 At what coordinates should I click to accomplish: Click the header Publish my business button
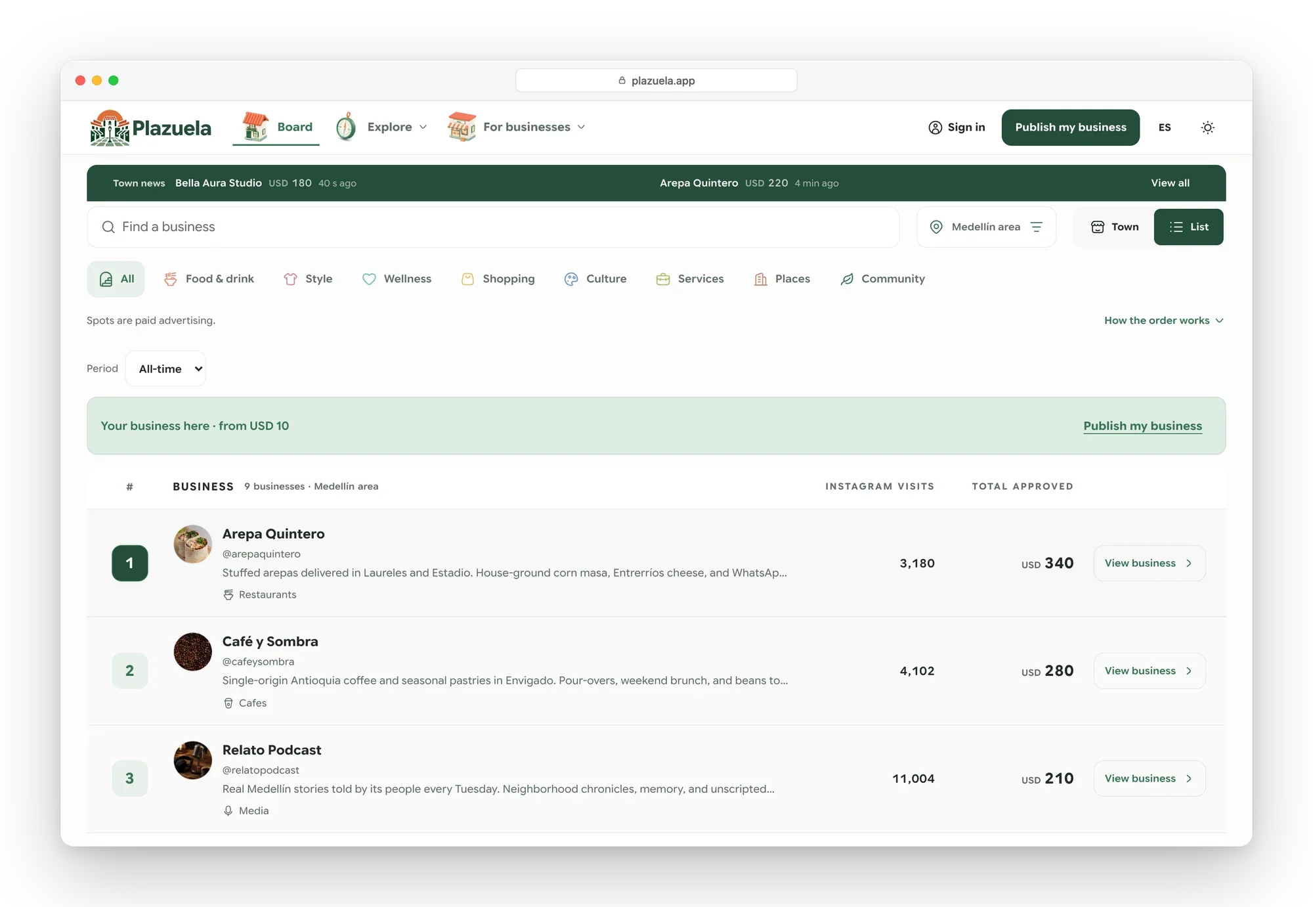tap(1071, 127)
